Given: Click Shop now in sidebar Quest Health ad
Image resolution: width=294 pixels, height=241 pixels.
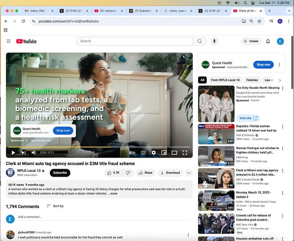Looking at the screenshot, I should pyautogui.click(x=263, y=65).
